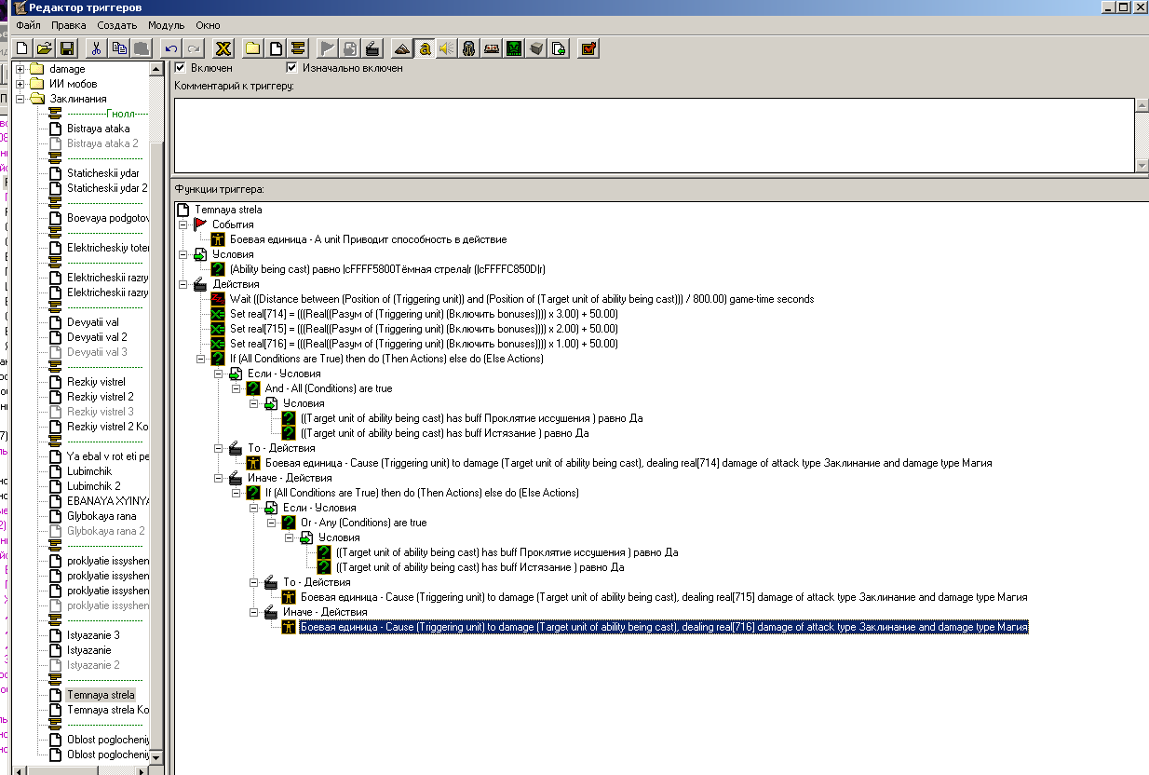Click the Undo arrow icon

click(x=171, y=48)
